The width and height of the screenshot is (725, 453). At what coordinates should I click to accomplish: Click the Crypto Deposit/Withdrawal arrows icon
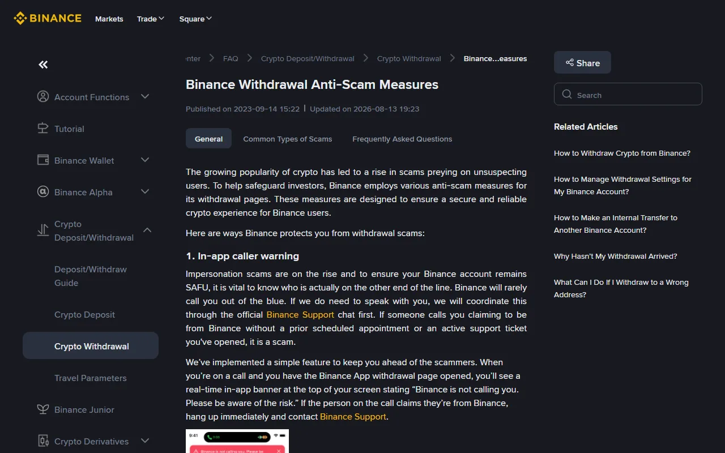pyautogui.click(x=43, y=230)
